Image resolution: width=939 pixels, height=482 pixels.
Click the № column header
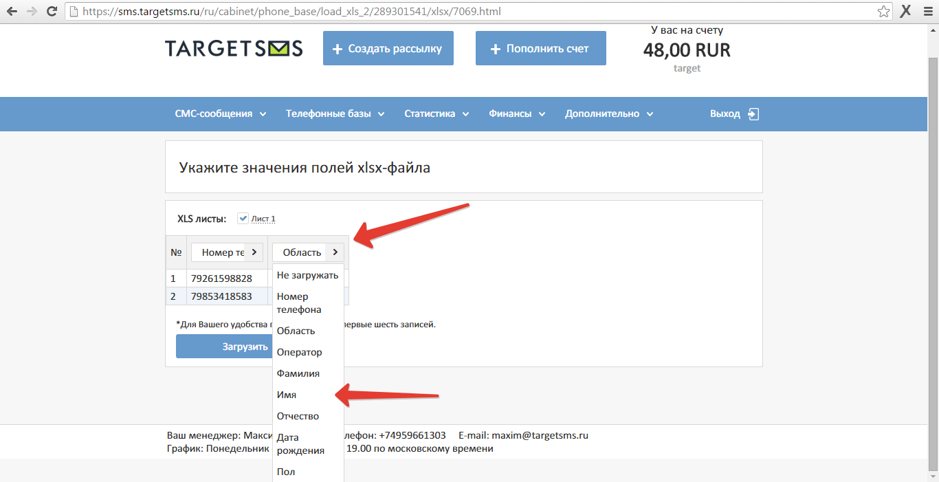[x=176, y=252]
